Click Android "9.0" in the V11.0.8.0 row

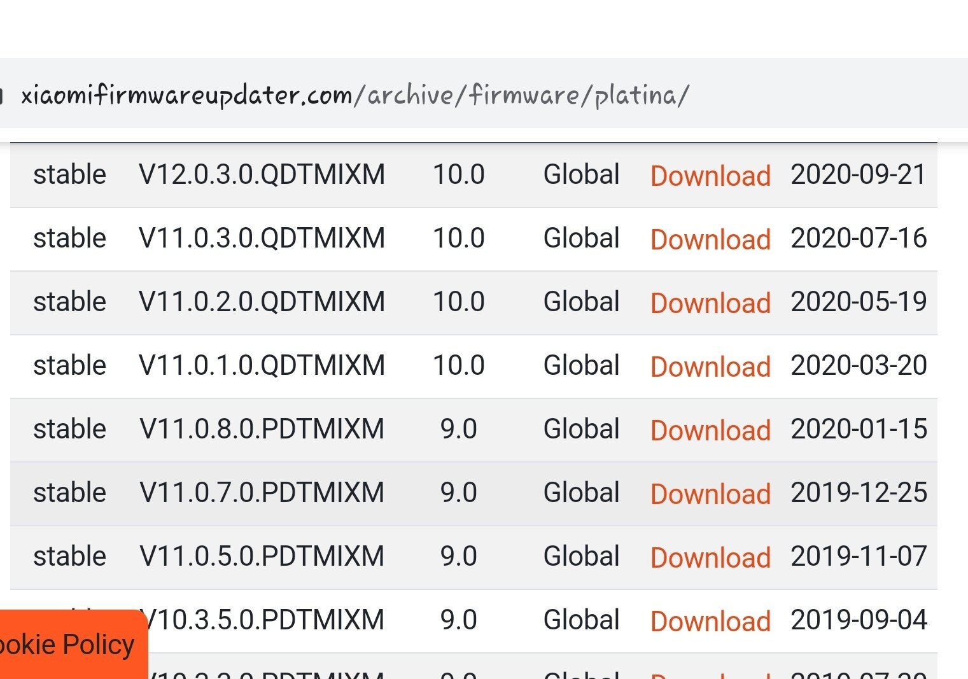pyautogui.click(x=458, y=429)
